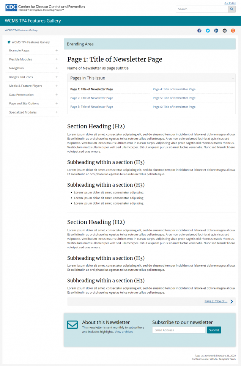Click WCMS TP4 Features Gallery breadcrumb
The image size is (241, 366).
pyautogui.click(x=21, y=30)
